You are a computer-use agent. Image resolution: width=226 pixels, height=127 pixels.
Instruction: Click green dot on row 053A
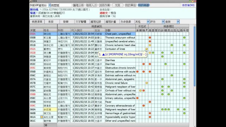162,56
